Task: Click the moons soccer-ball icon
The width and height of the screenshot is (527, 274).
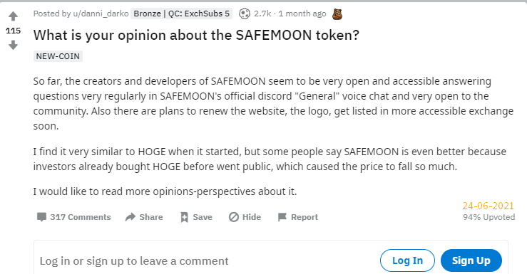Action: coord(245,14)
